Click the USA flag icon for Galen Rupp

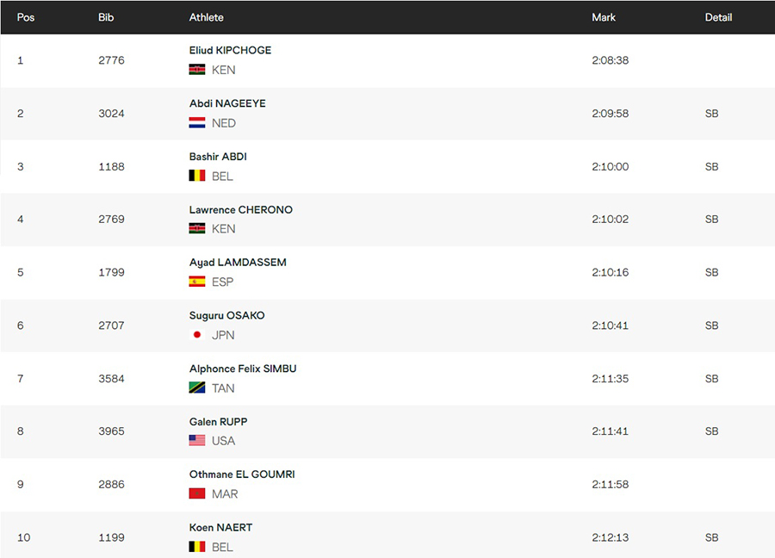click(196, 440)
